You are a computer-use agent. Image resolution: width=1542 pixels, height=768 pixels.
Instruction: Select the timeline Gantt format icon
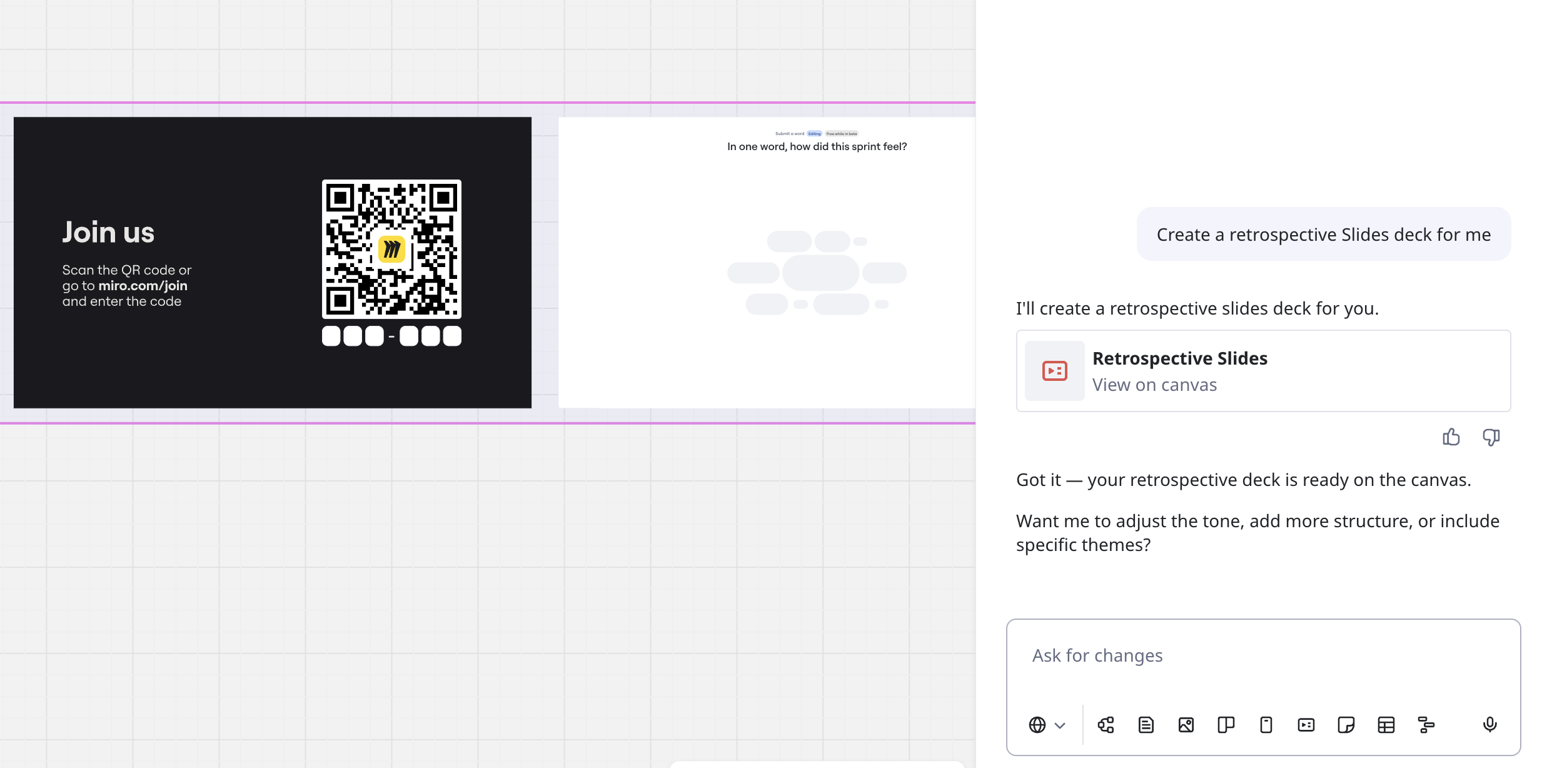click(1426, 725)
